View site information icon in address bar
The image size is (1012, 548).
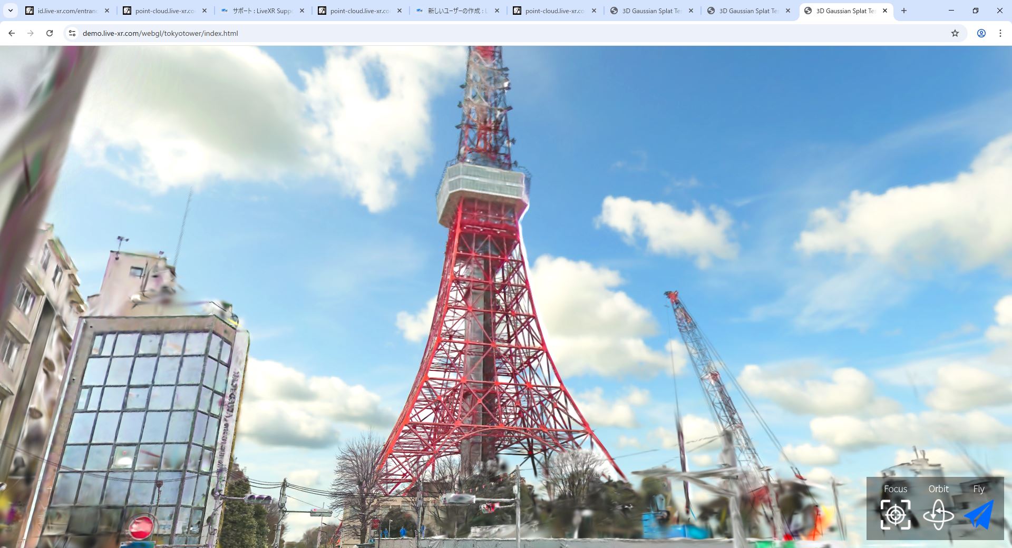click(x=72, y=33)
